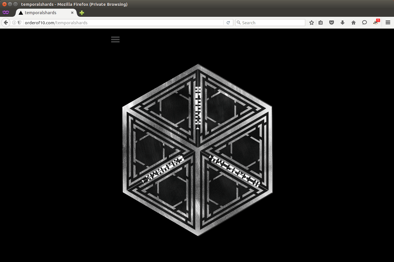This screenshot has height=262, width=394.
Task: Open the Firefox hamburger menu
Action: pyautogui.click(x=388, y=23)
